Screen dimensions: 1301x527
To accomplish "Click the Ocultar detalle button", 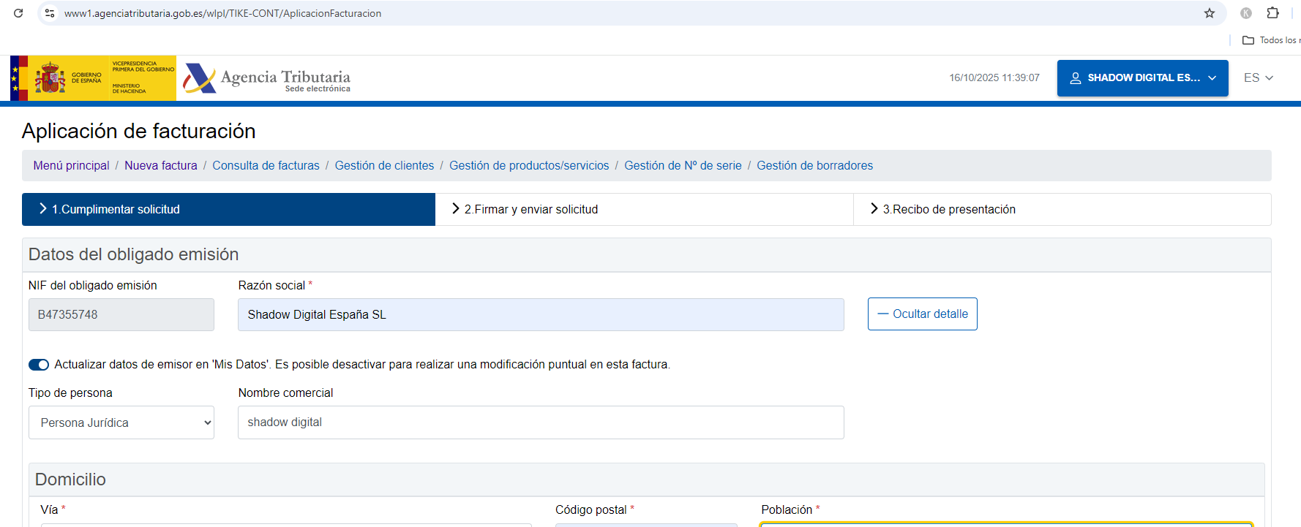I will click(x=922, y=314).
